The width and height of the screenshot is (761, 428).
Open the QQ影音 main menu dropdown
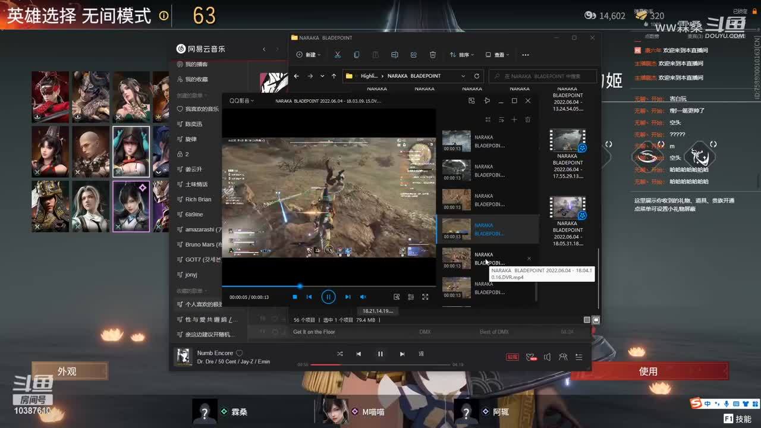click(x=241, y=101)
